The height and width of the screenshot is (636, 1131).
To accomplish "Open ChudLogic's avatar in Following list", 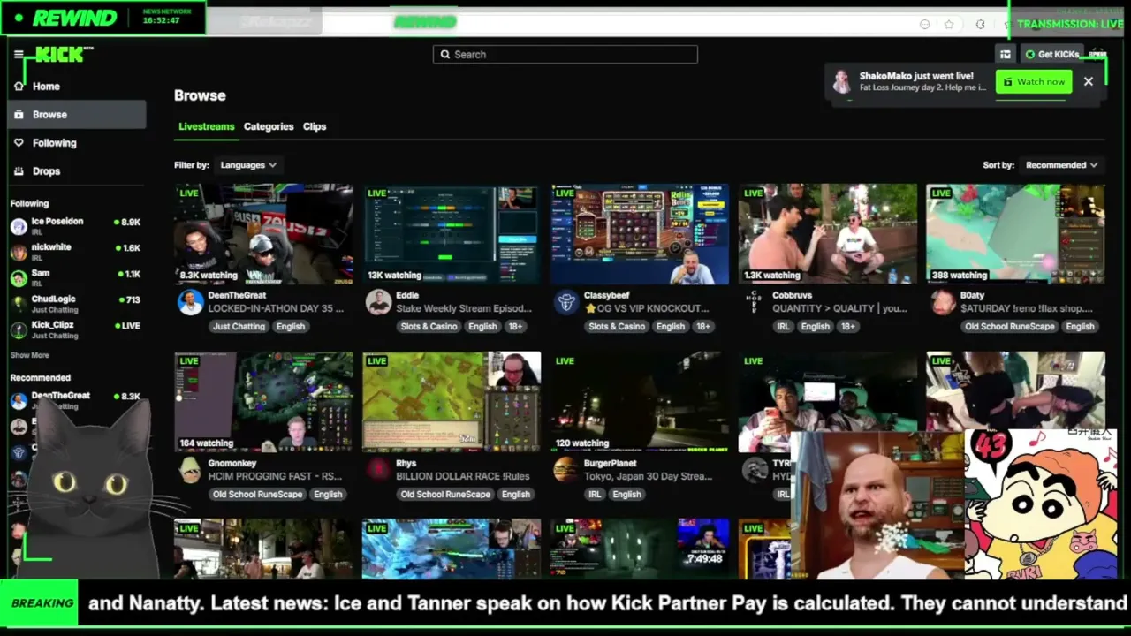I will point(19,304).
